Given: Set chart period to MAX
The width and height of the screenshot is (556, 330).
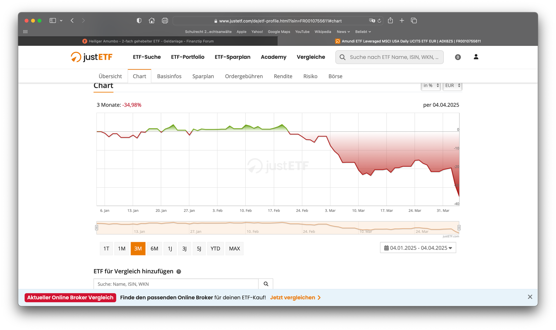Looking at the screenshot, I should [234, 249].
